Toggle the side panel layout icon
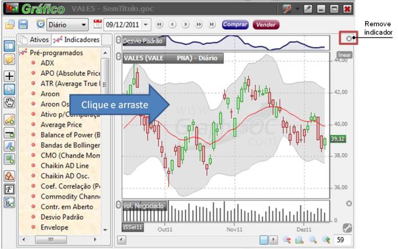Image resolution: width=398 pixels, height=249 pixels. pos(9,46)
